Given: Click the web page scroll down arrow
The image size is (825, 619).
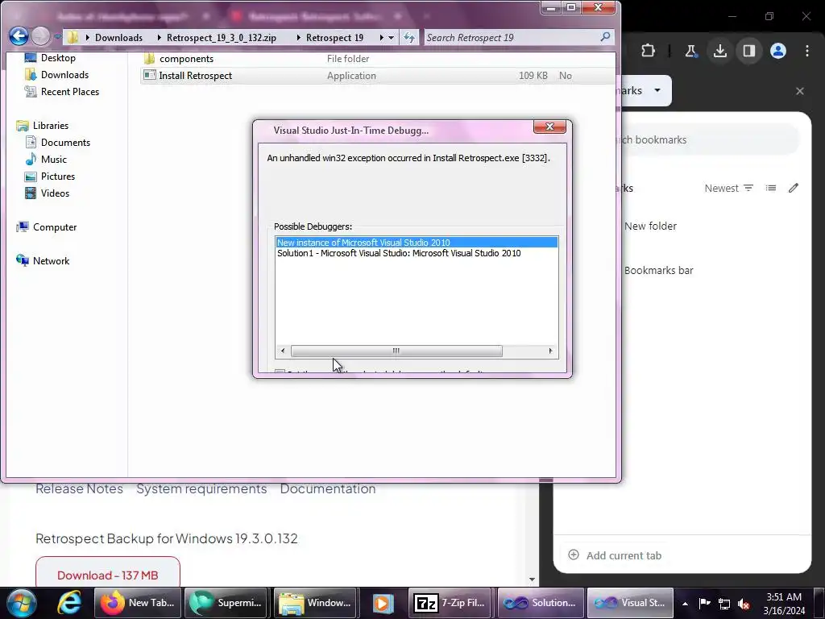Looking at the screenshot, I should (532, 579).
